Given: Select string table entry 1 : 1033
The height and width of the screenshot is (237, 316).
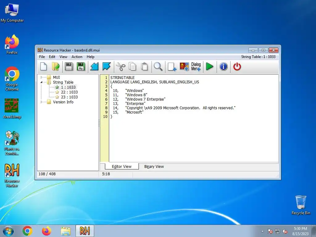Looking at the screenshot, I should pos(68,87).
